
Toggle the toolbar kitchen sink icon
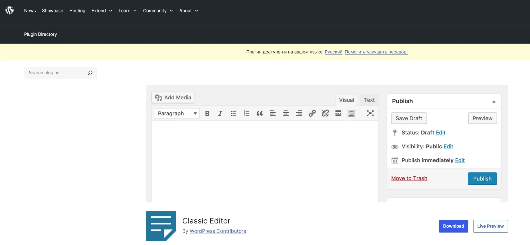coord(351,113)
